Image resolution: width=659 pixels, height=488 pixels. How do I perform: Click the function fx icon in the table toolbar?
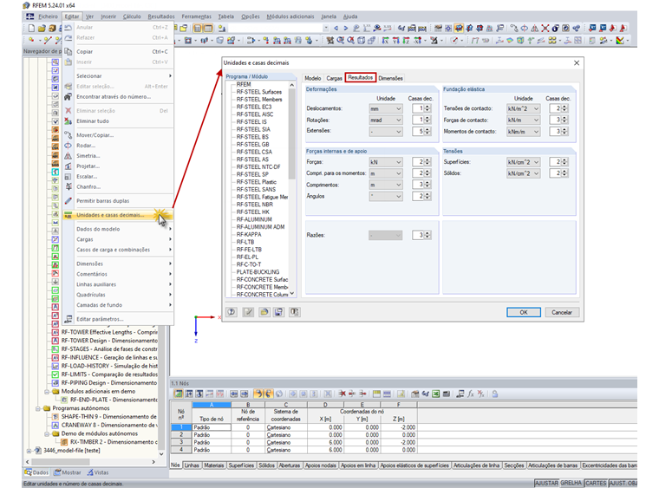tap(471, 394)
